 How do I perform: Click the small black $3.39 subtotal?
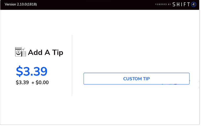22,83
